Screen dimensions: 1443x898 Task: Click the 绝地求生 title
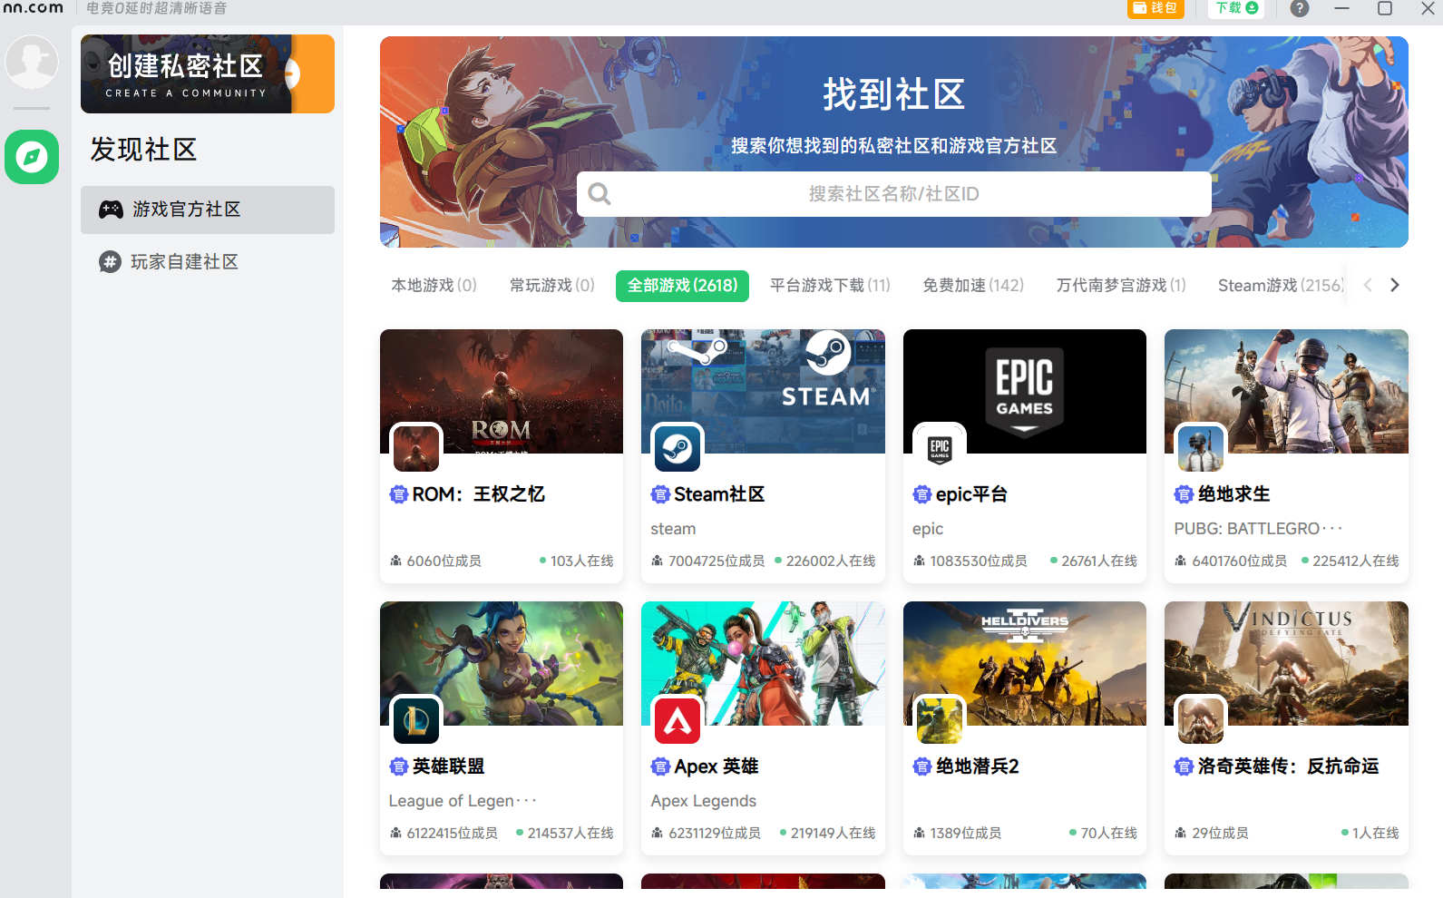point(1233,494)
